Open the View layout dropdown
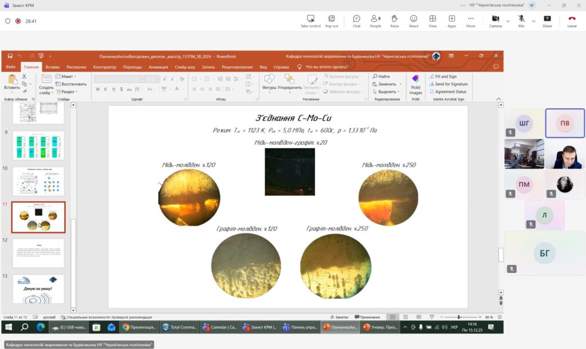 [433, 21]
